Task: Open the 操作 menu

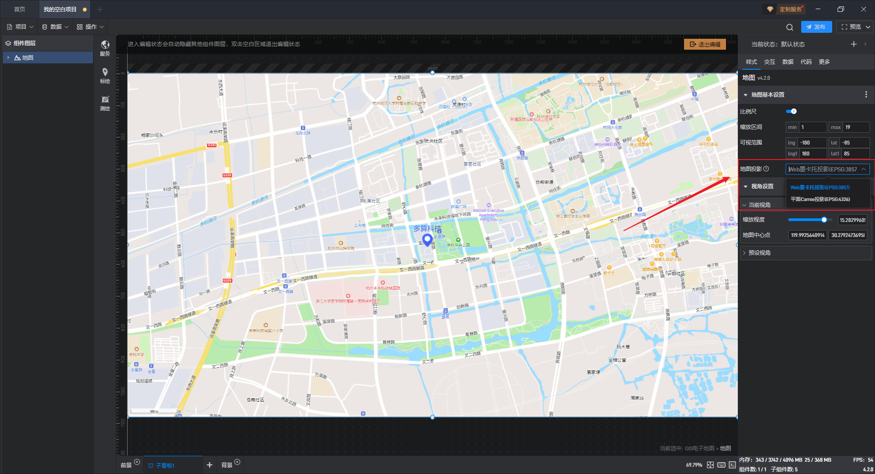Action: [x=90, y=27]
